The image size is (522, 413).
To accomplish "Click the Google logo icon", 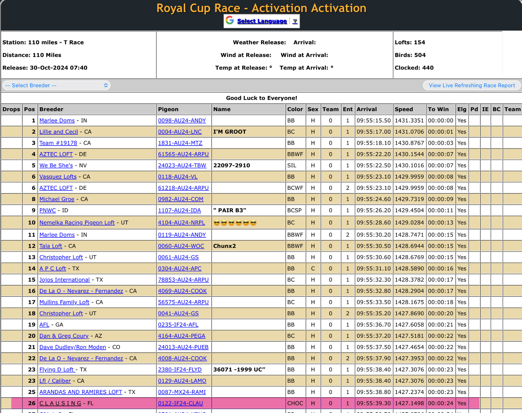I will pyautogui.click(x=229, y=21).
